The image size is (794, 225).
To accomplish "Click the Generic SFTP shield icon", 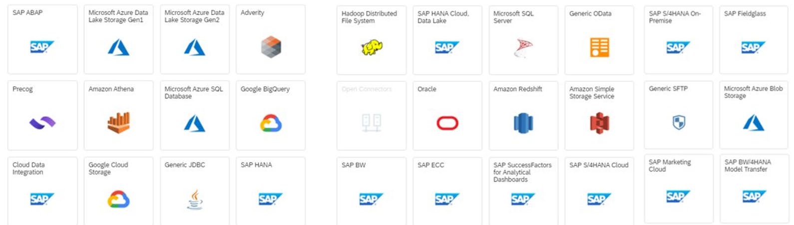I will [679, 122].
